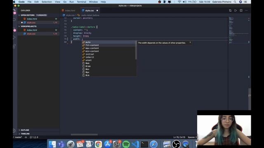Open Google Chrome from the dock
This screenshot has width=264, height=148.
coord(98,144)
